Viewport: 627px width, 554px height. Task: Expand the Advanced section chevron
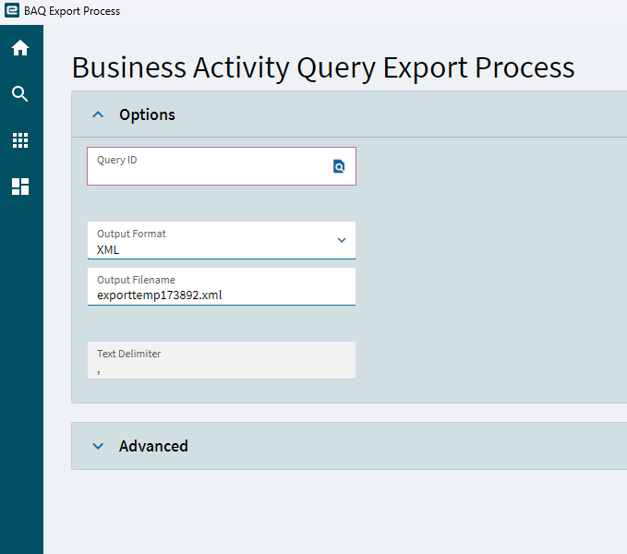[x=98, y=446]
